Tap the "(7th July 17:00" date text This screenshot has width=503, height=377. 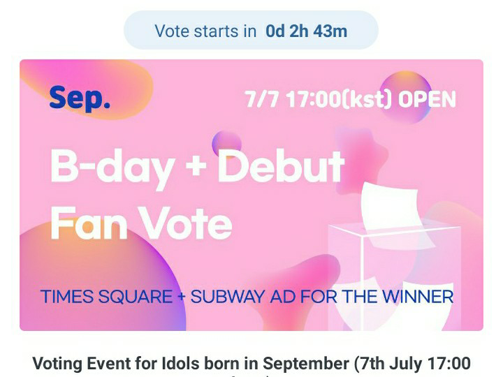click(x=412, y=364)
